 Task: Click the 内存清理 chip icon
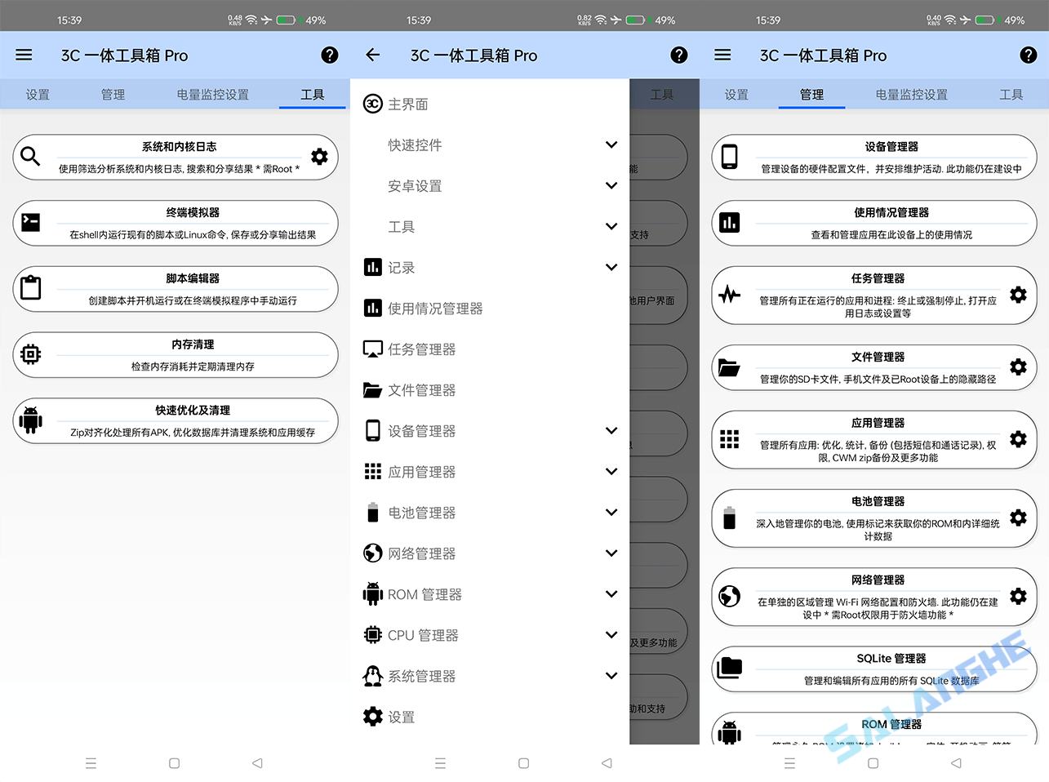pos(32,355)
